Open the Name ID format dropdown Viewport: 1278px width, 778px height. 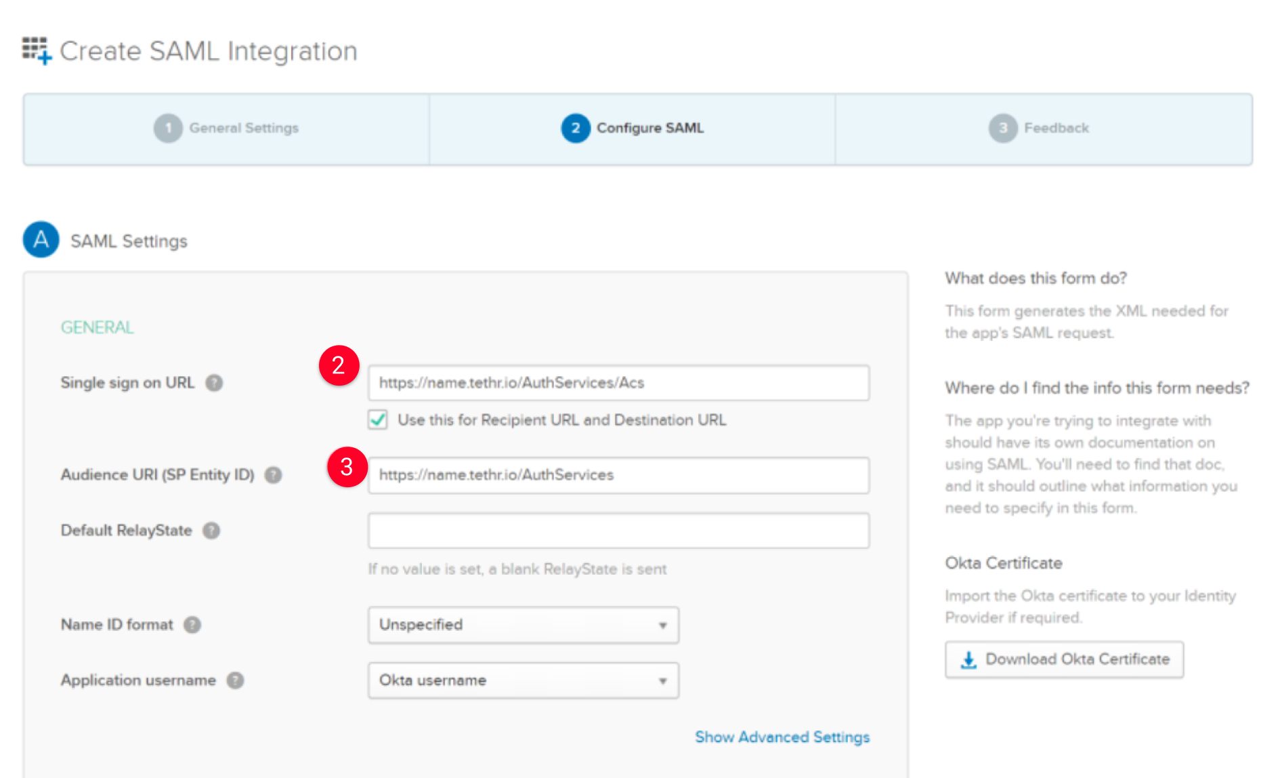click(522, 625)
